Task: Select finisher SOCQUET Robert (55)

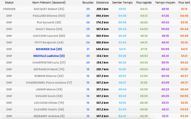Action: click(49, 9)
